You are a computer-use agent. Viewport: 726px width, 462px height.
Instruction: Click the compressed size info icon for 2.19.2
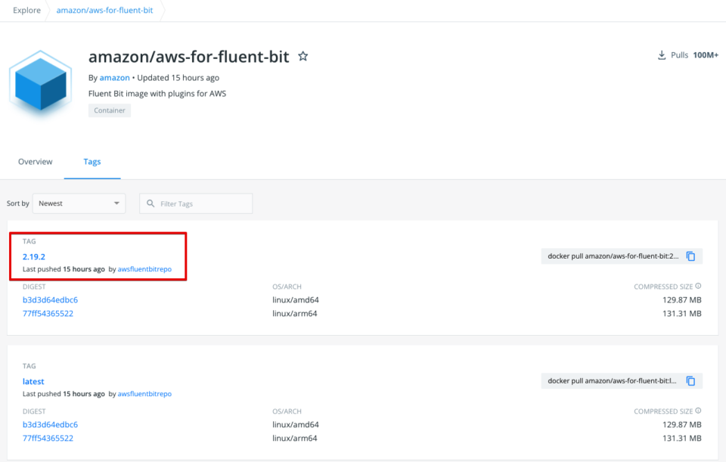698,286
